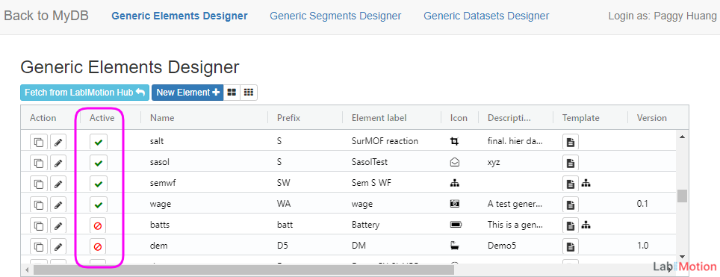
Task: Go Back to MyDB
Action: point(46,16)
